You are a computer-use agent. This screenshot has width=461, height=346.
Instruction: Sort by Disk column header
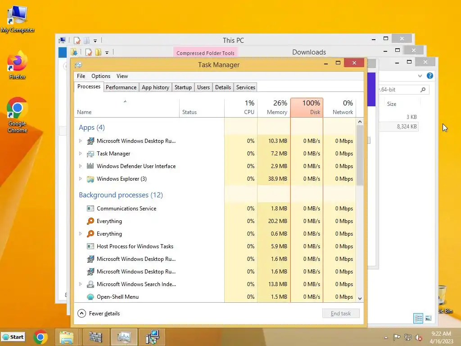(x=307, y=108)
